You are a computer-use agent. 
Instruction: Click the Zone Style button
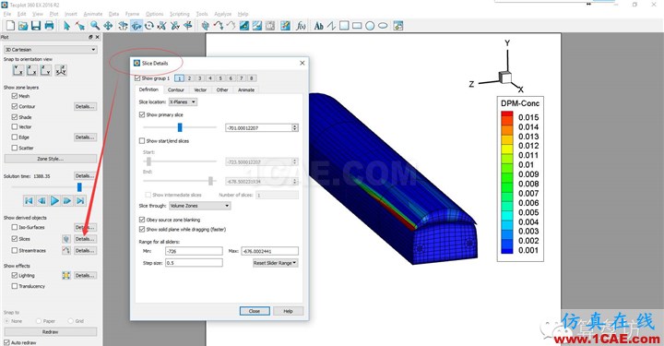click(x=51, y=159)
